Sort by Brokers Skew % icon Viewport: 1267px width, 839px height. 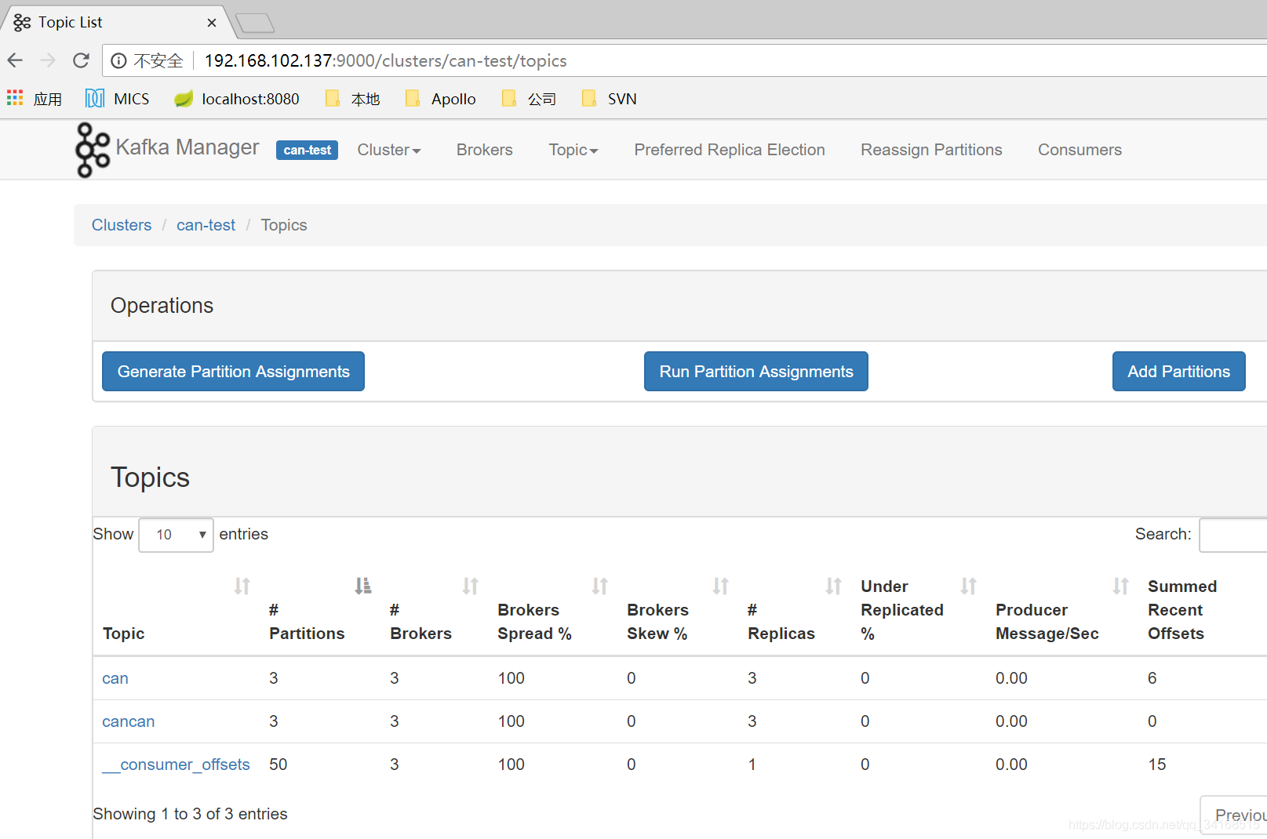click(721, 586)
